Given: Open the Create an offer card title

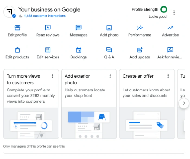Looking at the screenshot, I should [x=138, y=76].
